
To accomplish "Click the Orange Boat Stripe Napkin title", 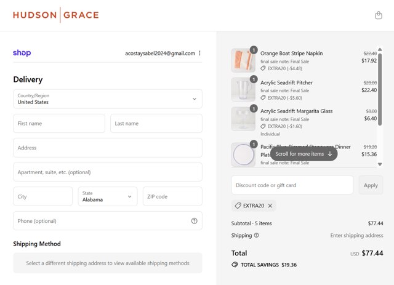I will (x=291, y=54).
